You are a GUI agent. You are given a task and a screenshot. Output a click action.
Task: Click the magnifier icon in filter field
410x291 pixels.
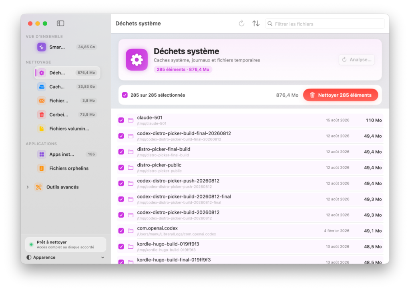270,24
